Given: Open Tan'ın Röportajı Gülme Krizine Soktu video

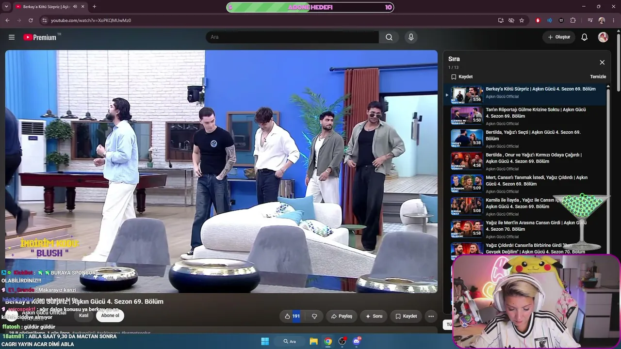Looking at the screenshot, I should click(525, 117).
